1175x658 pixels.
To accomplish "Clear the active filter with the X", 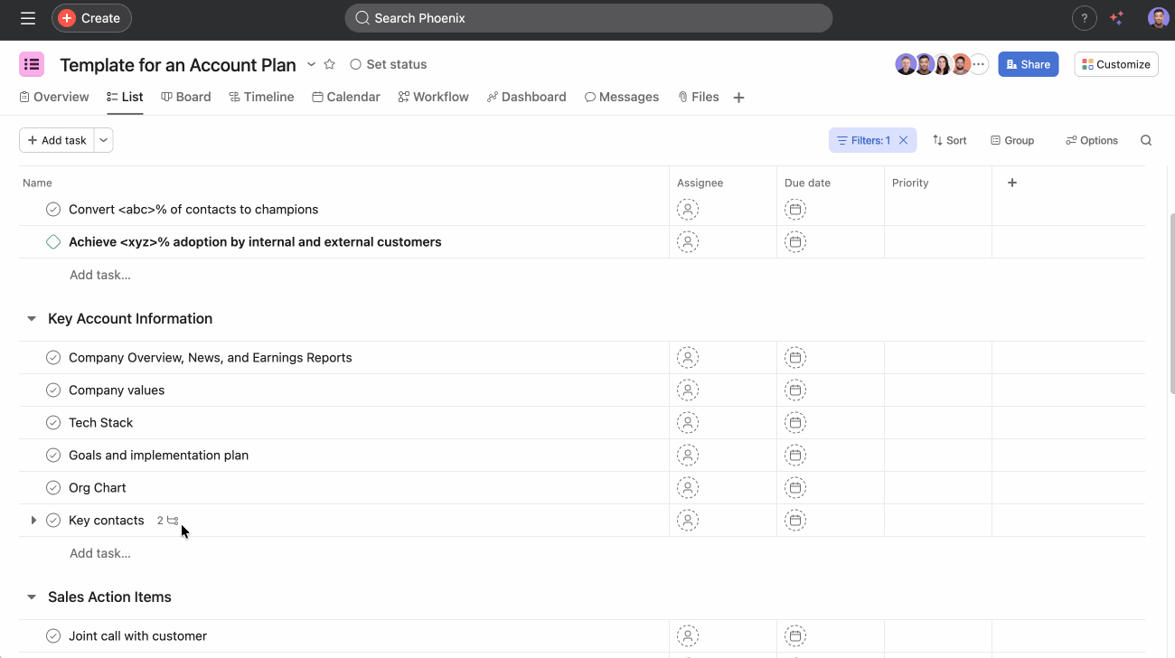I will coord(903,140).
